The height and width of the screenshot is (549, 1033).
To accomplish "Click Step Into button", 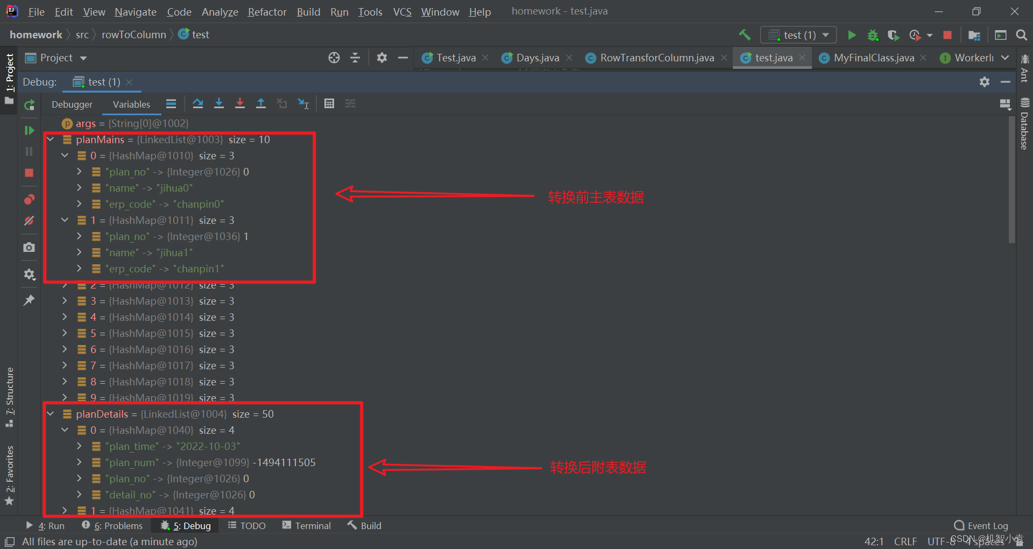I will [x=219, y=103].
